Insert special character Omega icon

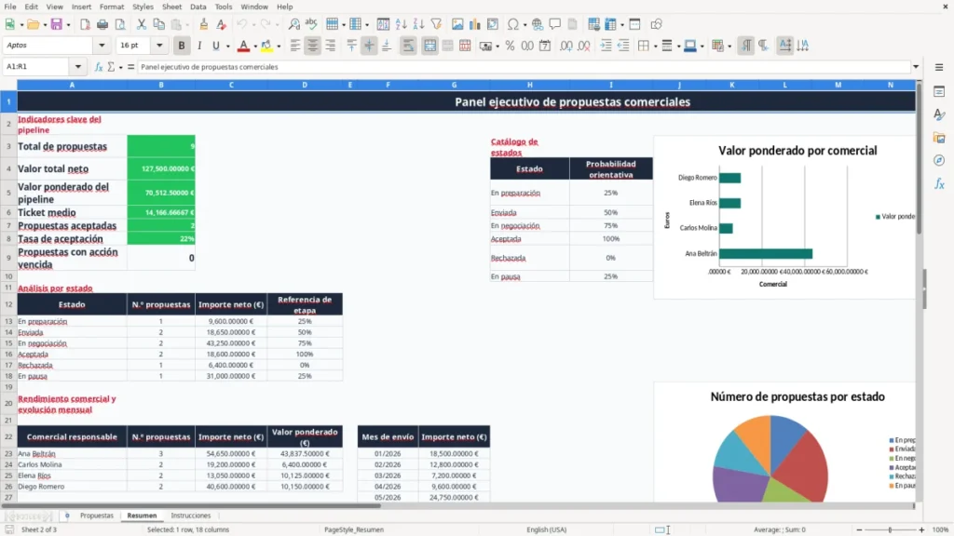click(x=513, y=24)
